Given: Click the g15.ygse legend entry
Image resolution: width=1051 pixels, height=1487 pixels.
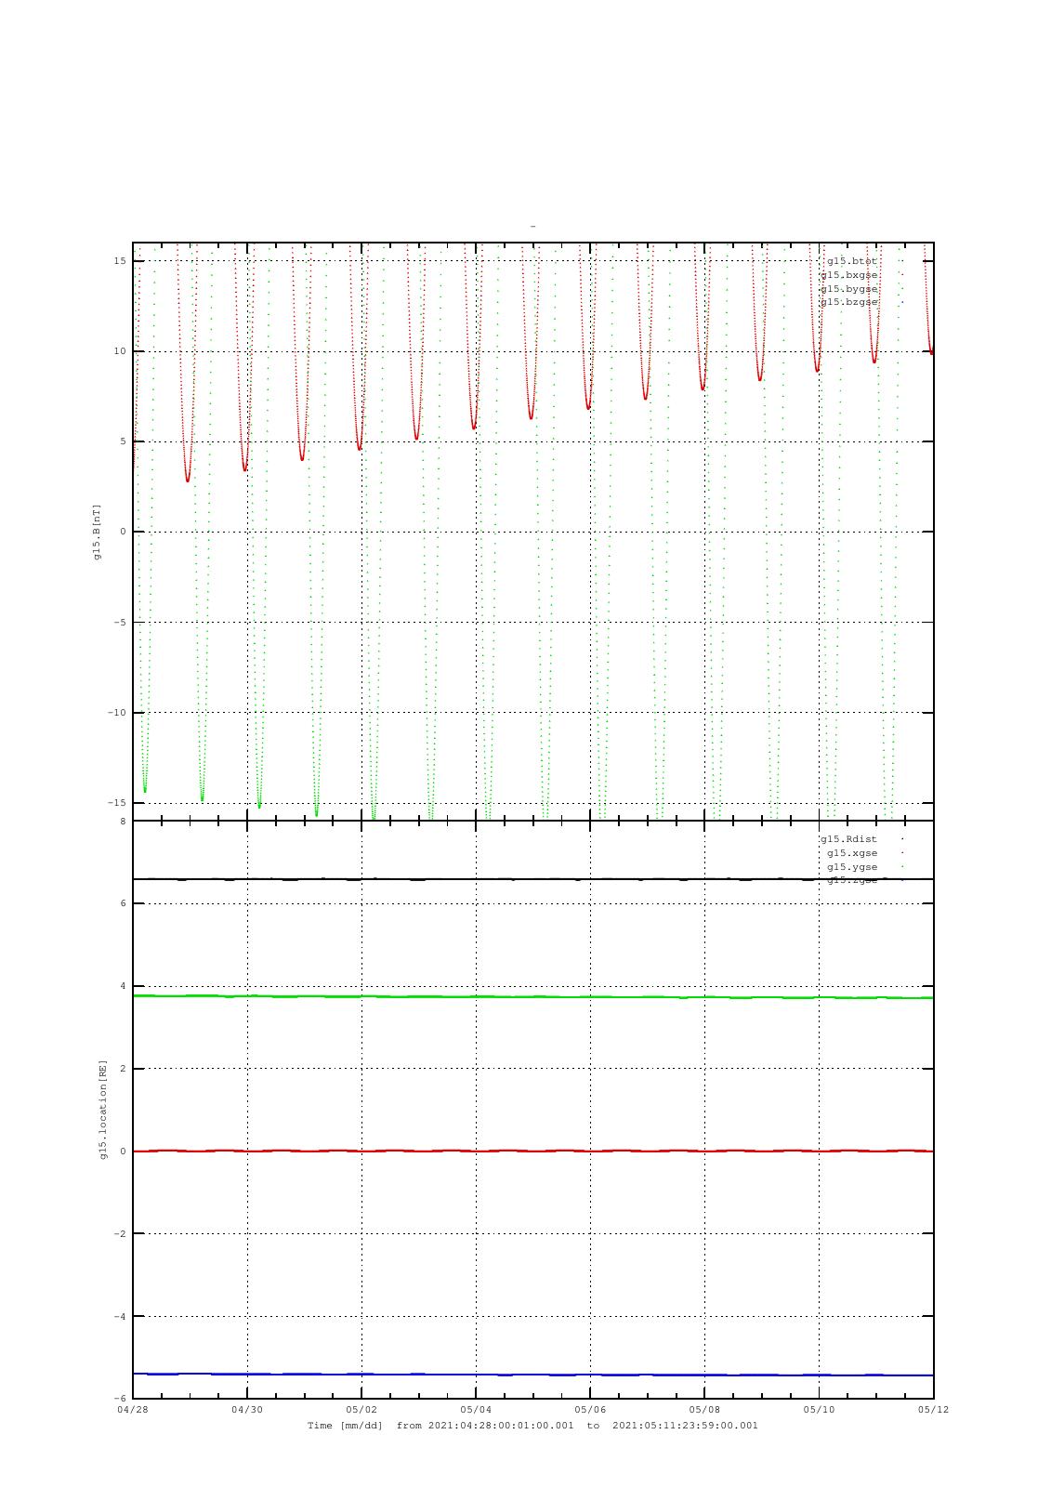Looking at the screenshot, I should (852, 867).
